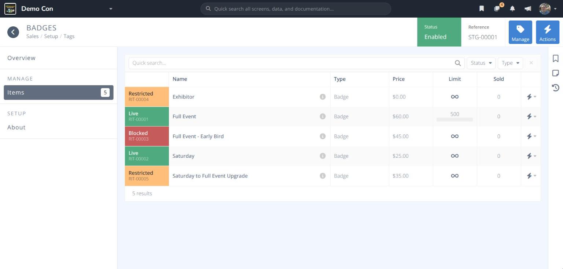Open the user avatar menu
Image resolution: width=563 pixels, height=269 pixels.
click(x=548, y=8)
